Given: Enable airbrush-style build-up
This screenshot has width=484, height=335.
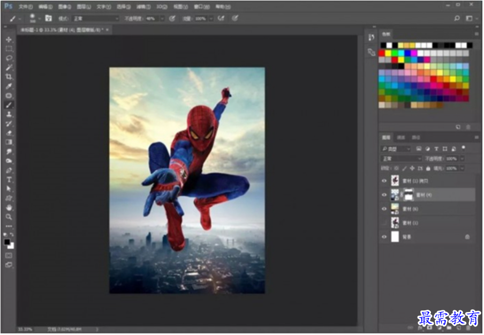Looking at the screenshot, I should click(x=221, y=18).
